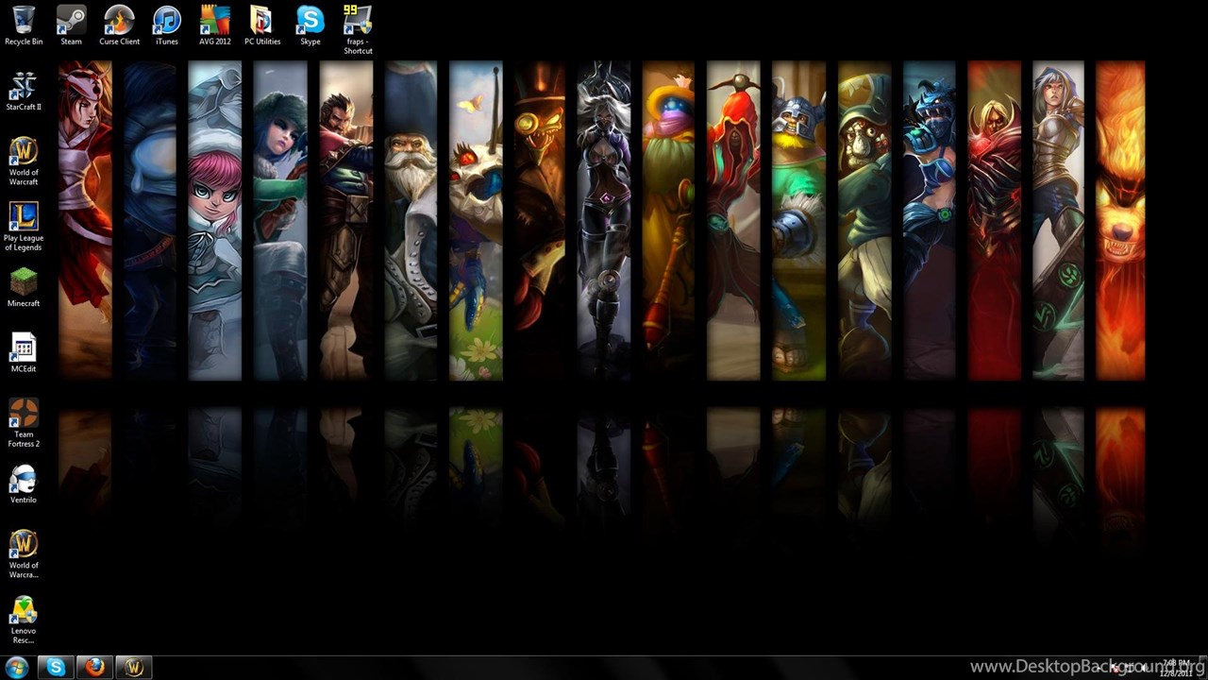Screen dimensions: 1208x680
Task: Select the AVG 2012 desktop icon
Action: (214, 20)
